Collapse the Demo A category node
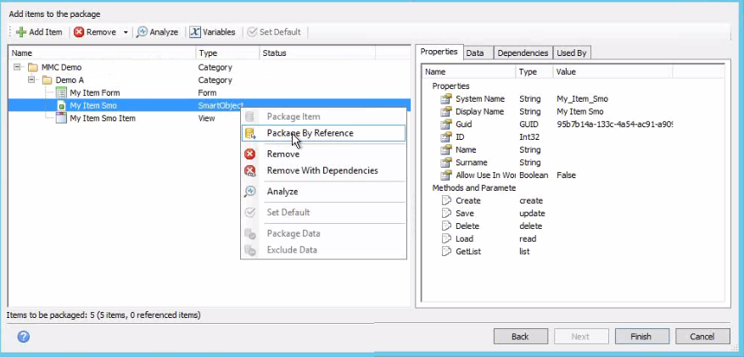The image size is (744, 357). (31, 80)
